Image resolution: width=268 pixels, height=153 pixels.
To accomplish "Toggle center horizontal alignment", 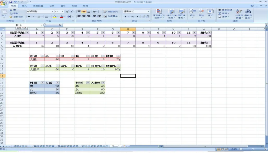I will (x=84, y=16).
